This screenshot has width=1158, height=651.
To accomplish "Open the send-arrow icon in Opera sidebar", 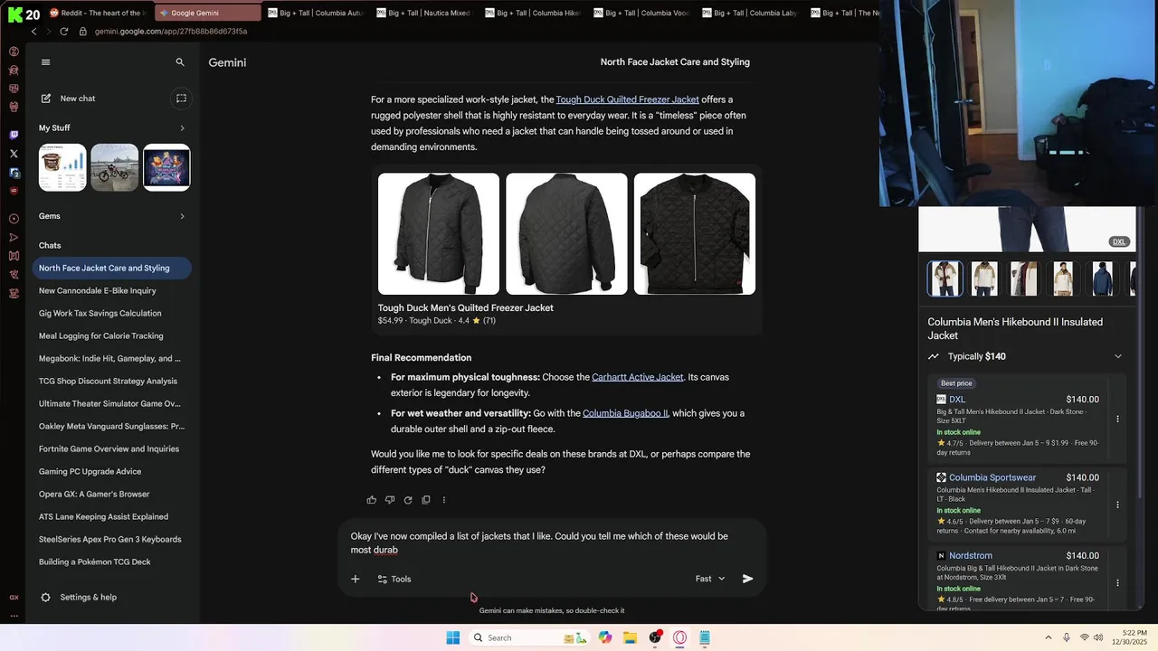I will pos(14,238).
